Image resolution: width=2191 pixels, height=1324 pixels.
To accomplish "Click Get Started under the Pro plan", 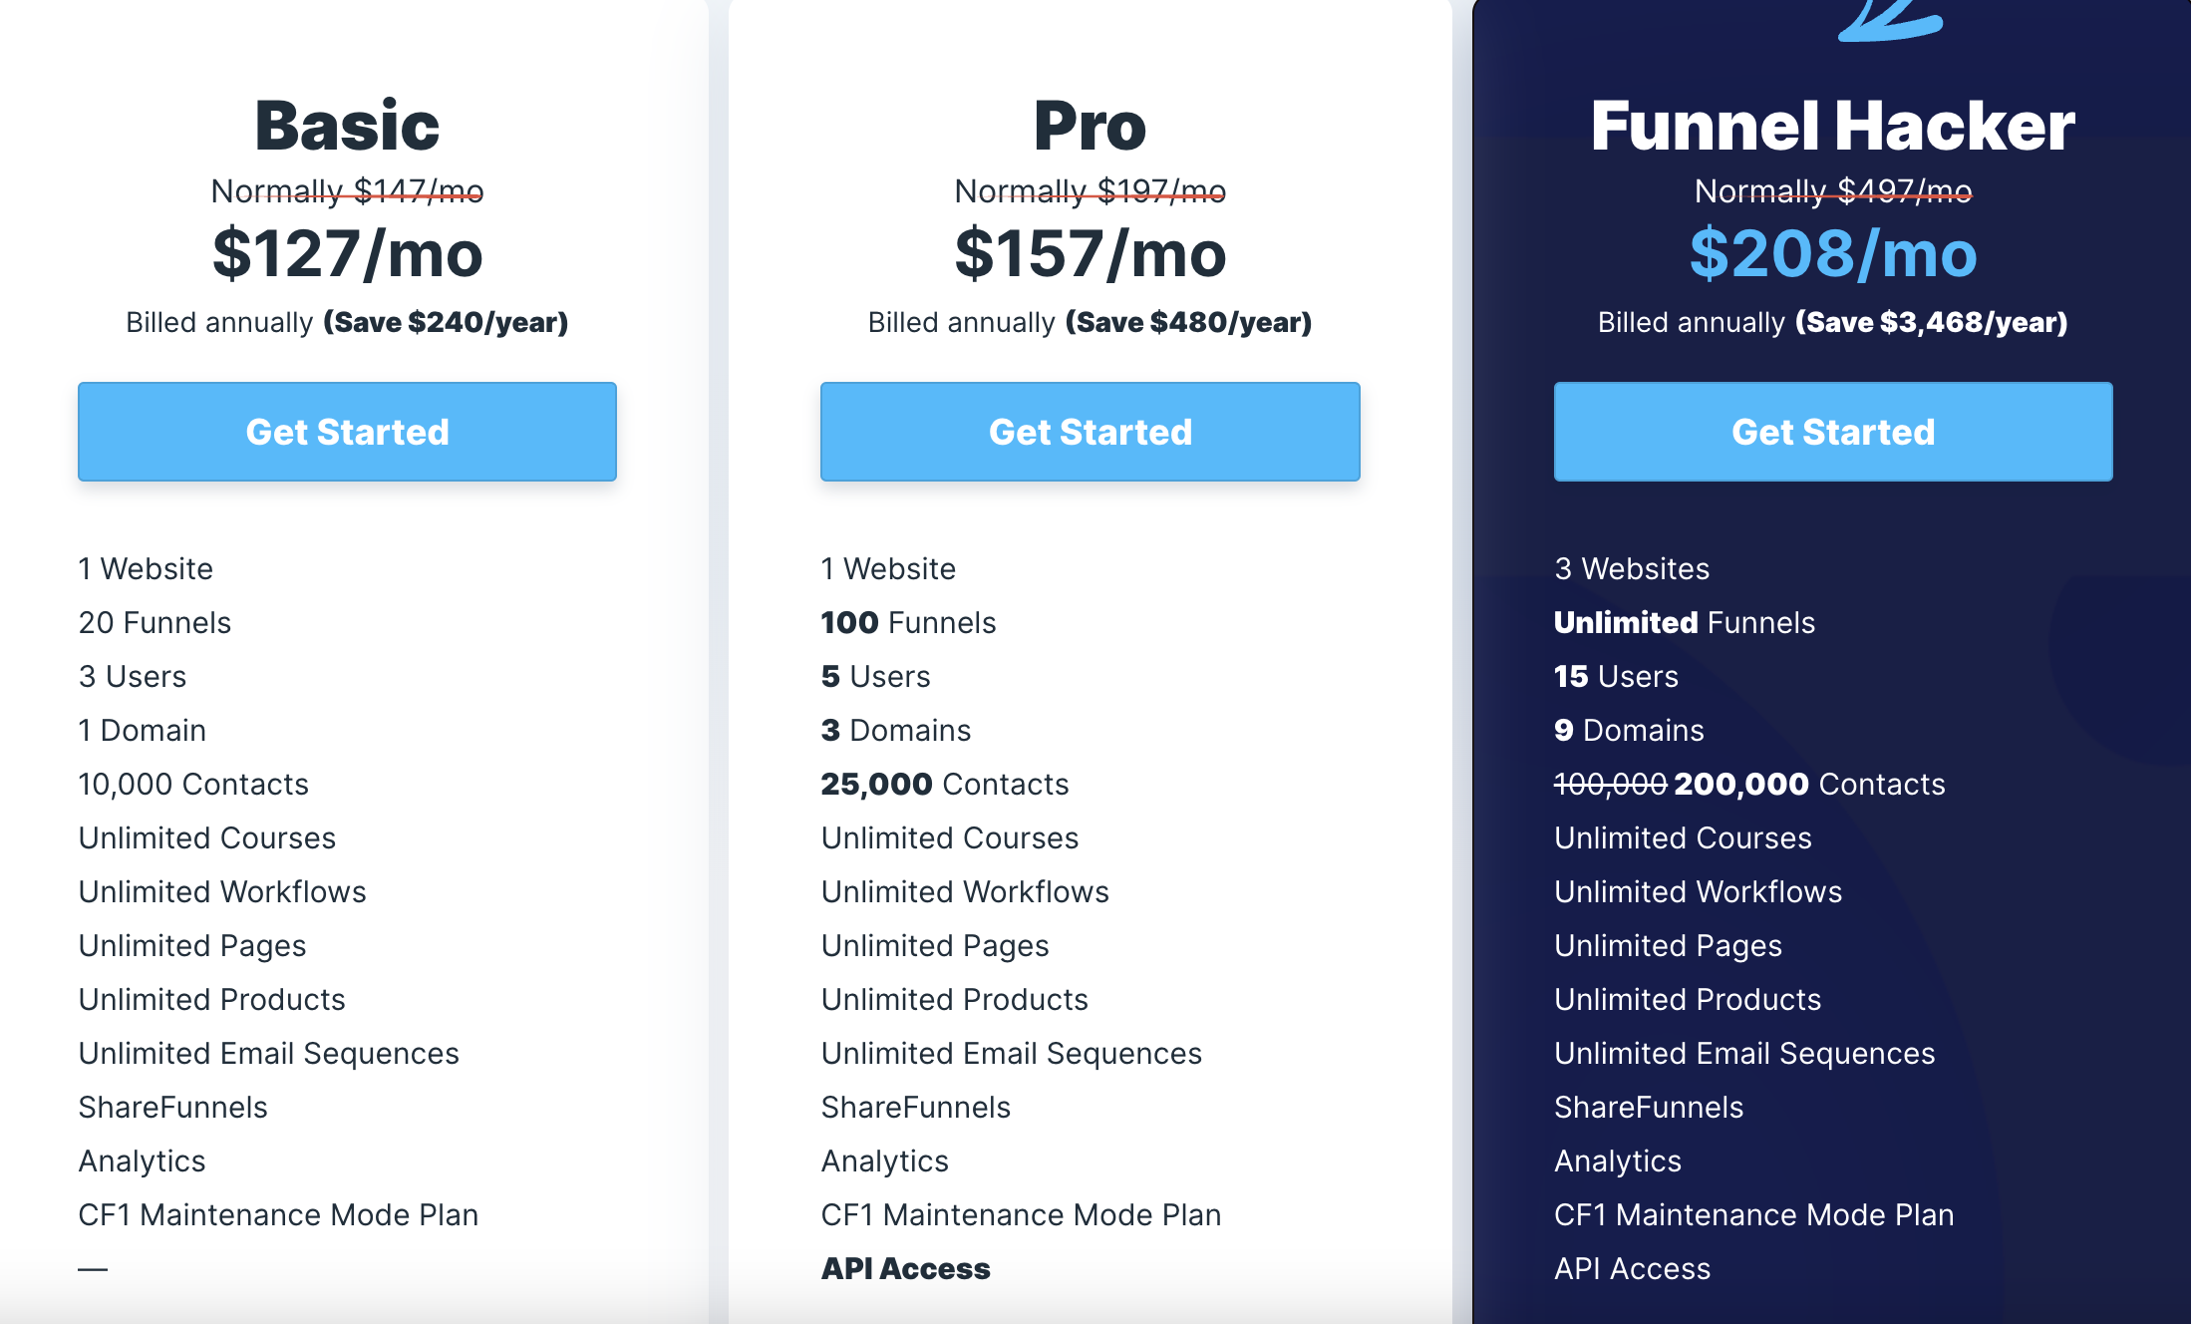I will (1089, 431).
